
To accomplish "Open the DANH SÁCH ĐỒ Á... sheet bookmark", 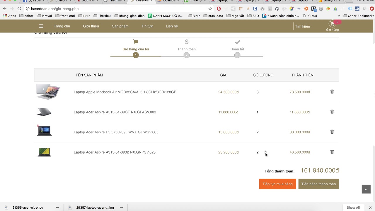I will coord(166,16).
